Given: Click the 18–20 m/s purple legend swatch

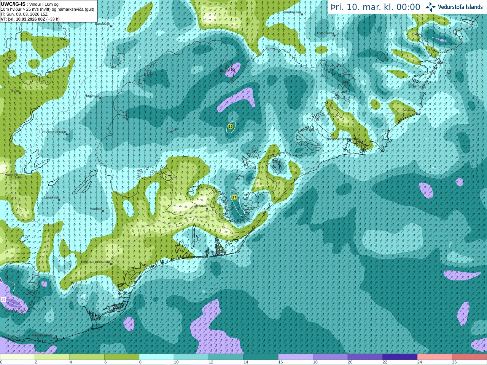Looking at the screenshot, I should pos(331,357).
